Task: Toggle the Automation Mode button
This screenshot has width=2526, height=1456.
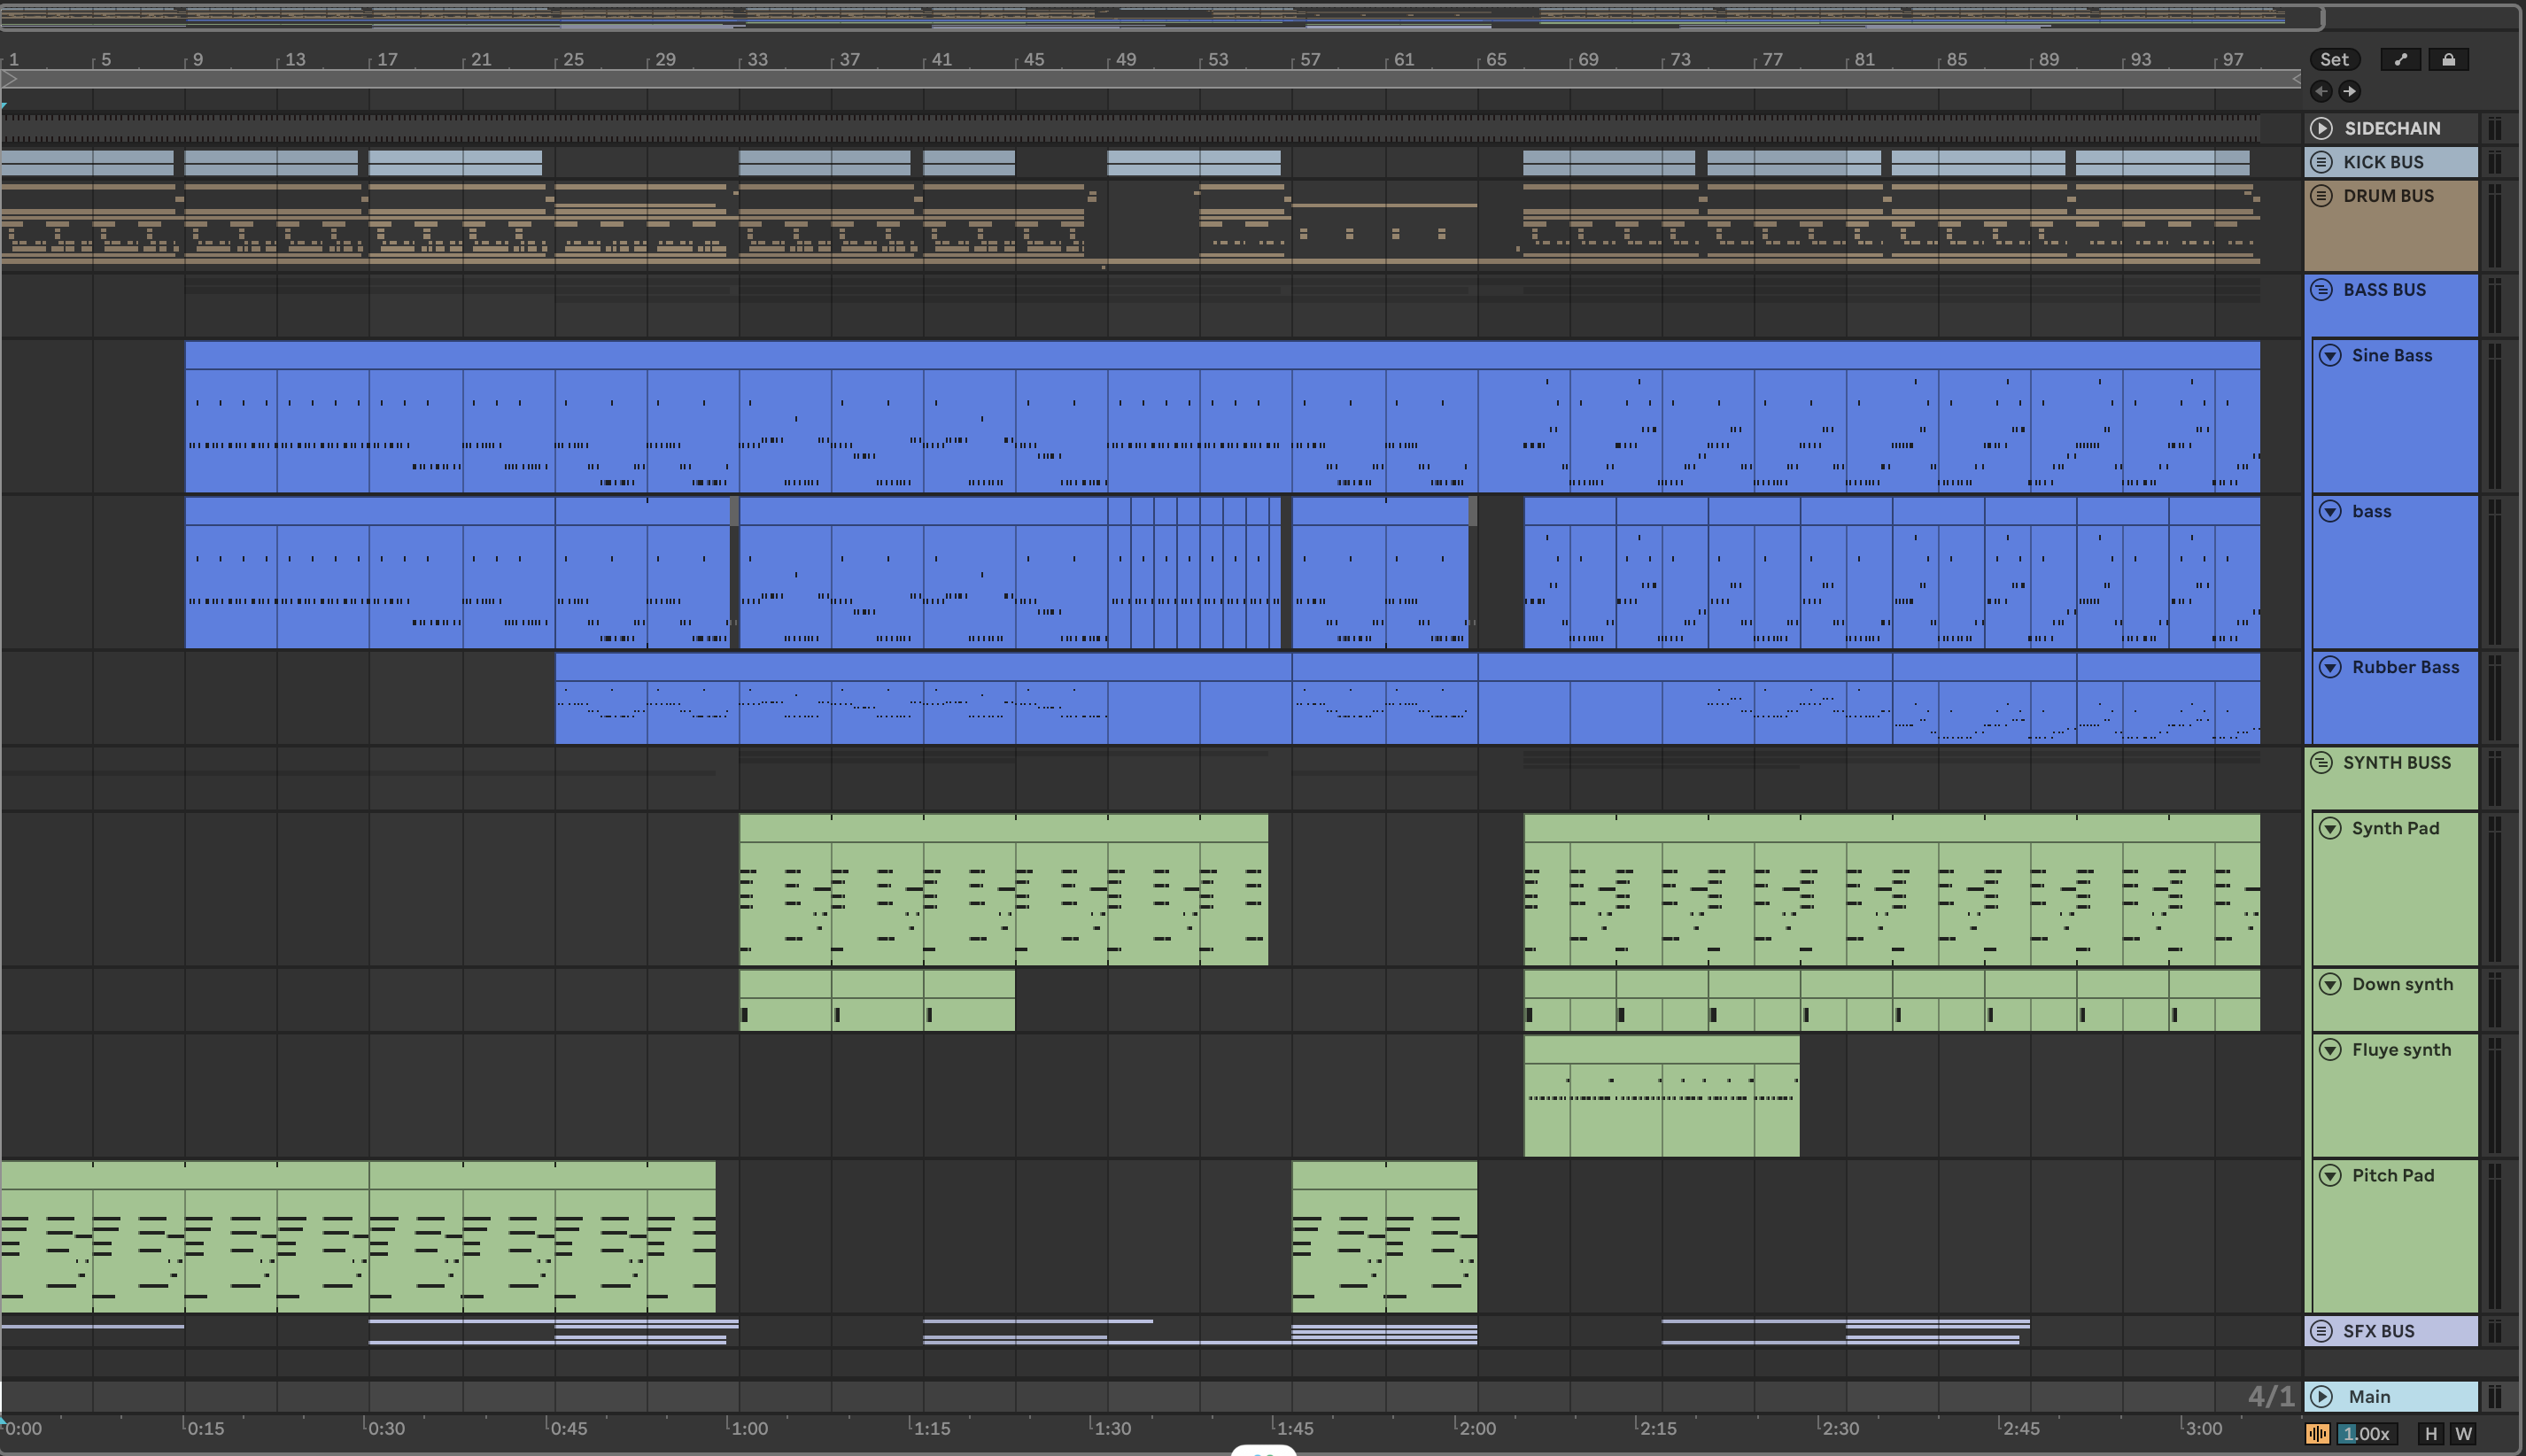Action: point(2400,60)
